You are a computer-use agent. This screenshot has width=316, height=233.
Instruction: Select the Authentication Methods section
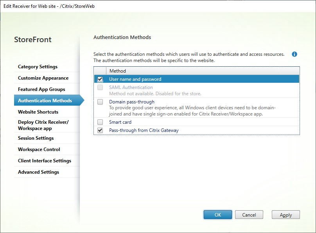(x=43, y=100)
